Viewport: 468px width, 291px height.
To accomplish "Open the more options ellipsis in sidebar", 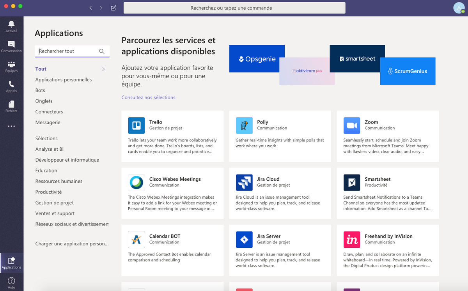I will (x=11, y=126).
